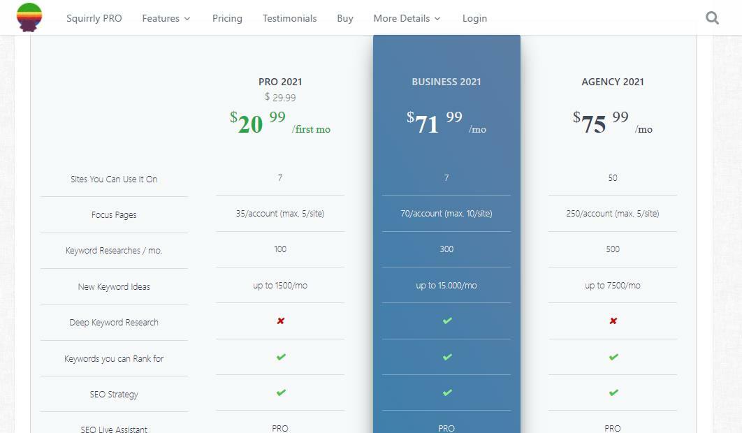Open the search magnifier icon
This screenshot has height=433, width=742.
click(x=712, y=18)
